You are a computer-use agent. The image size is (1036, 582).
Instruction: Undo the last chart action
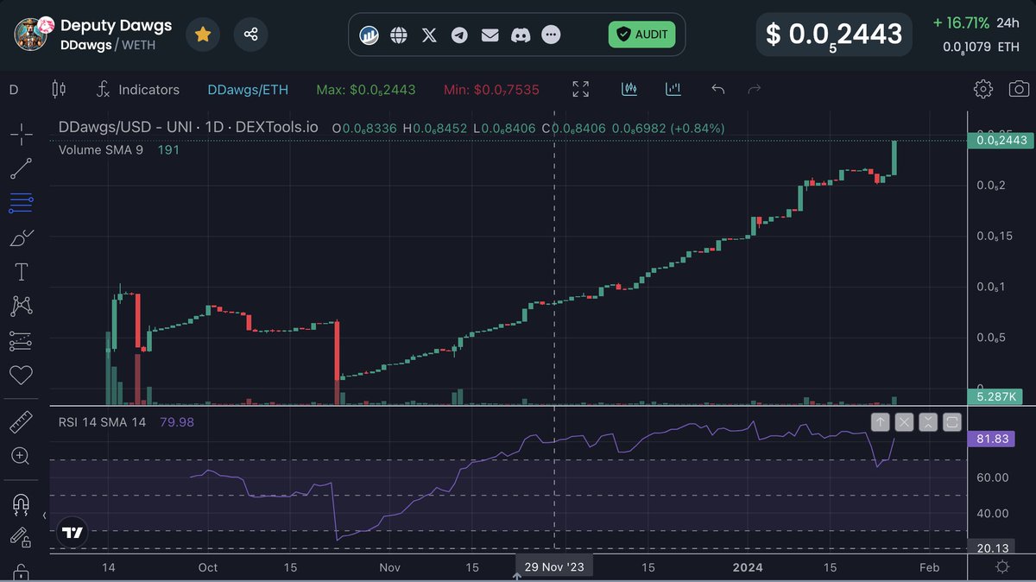point(717,89)
